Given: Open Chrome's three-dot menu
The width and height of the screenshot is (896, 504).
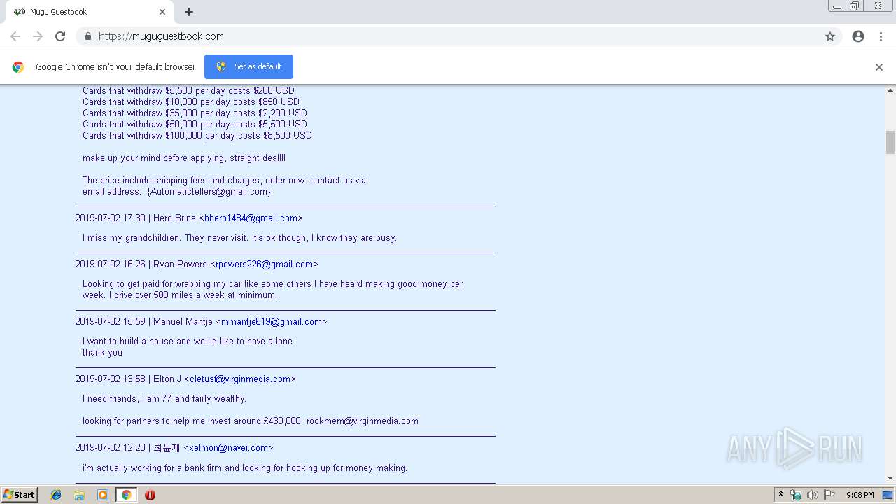Looking at the screenshot, I should [x=881, y=36].
